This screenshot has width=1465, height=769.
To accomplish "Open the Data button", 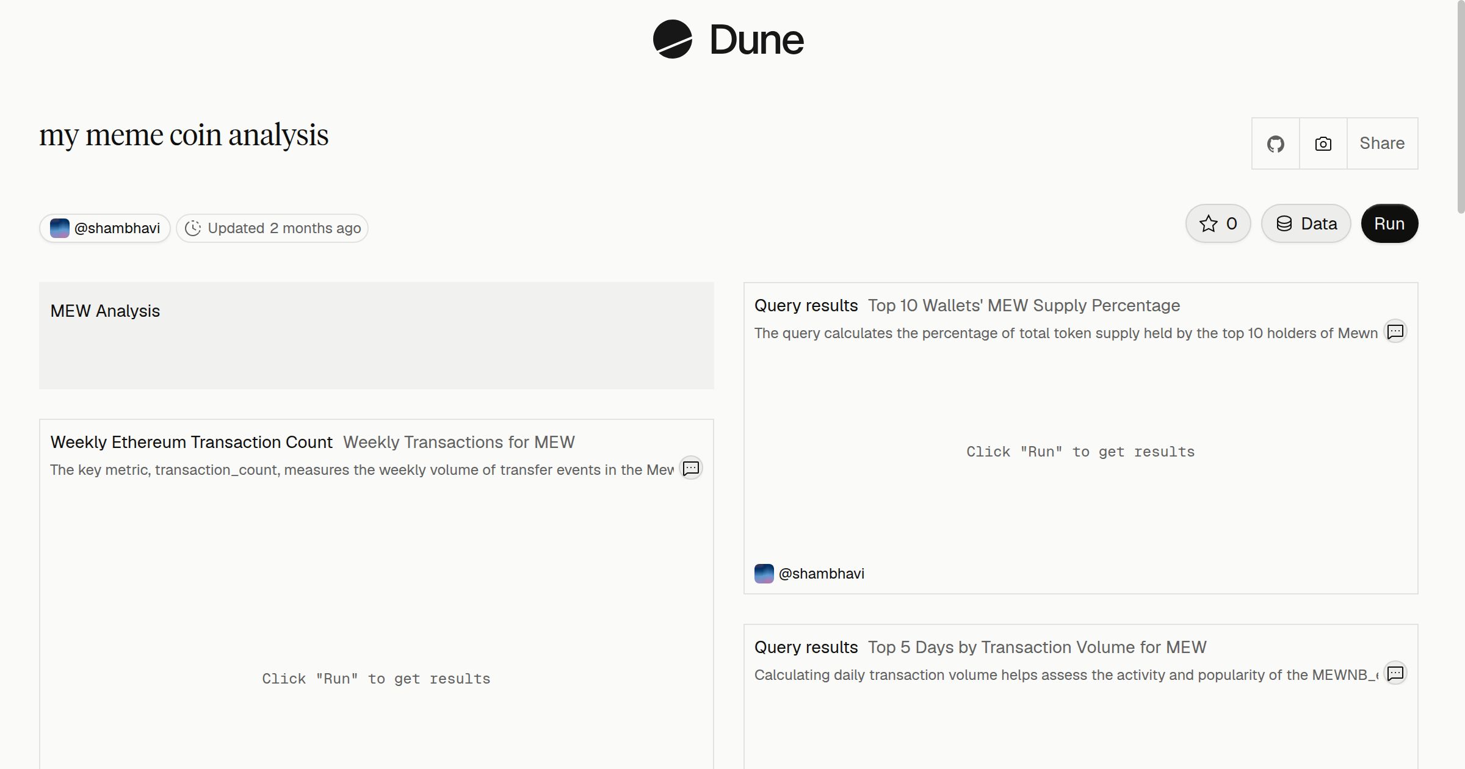I will (x=1306, y=223).
